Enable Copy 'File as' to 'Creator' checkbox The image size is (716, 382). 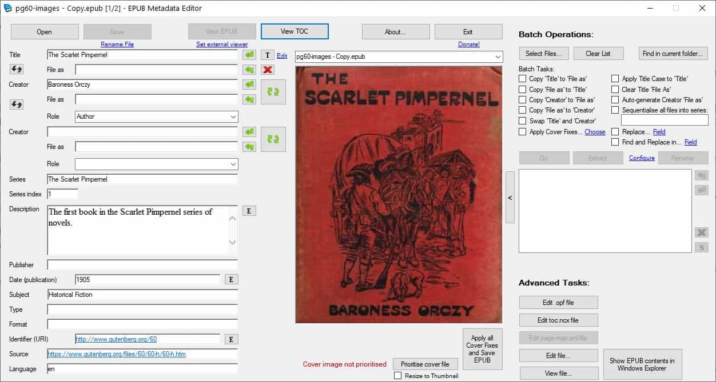pyautogui.click(x=522, y=110)
